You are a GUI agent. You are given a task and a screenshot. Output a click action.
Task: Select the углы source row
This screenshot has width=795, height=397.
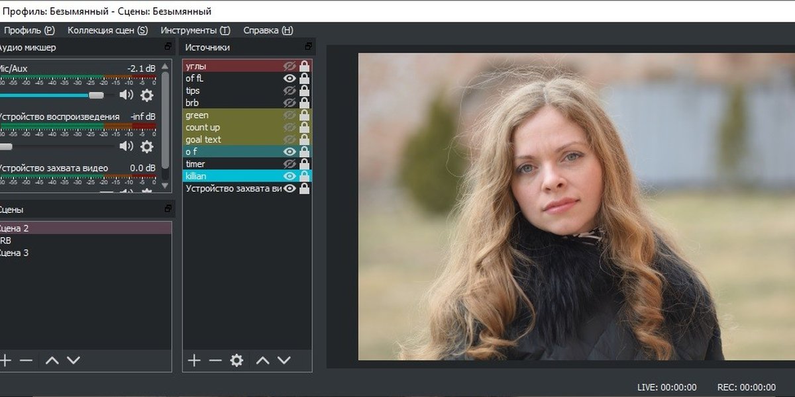(x=247, y=66)
